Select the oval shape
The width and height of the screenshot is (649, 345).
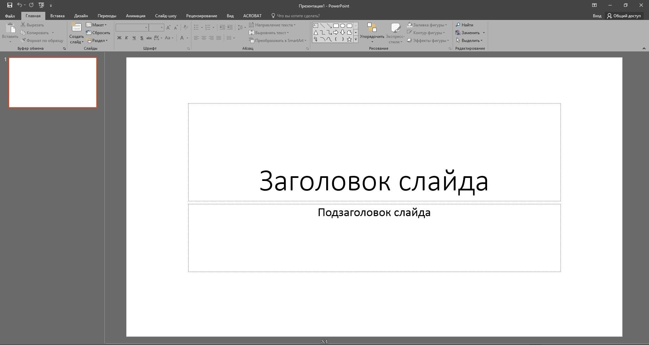342,25
